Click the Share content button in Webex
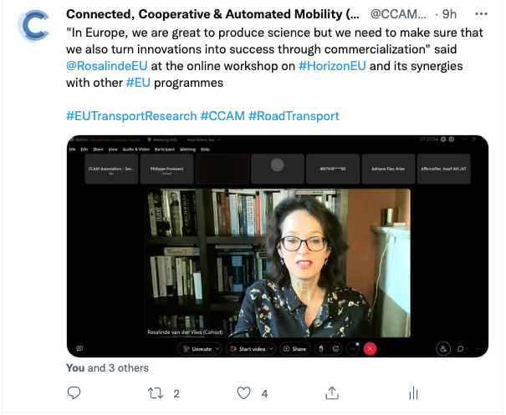 pyautogui.click(x=294, y=349)
